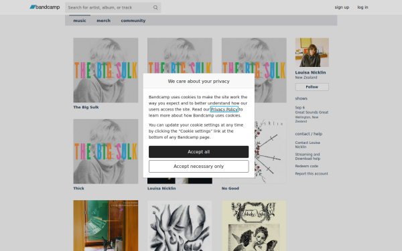Image resolution: width=402 pixels, height=251 pixels.
Task: Click the Bandcamp logo
Action: (45, 7)
